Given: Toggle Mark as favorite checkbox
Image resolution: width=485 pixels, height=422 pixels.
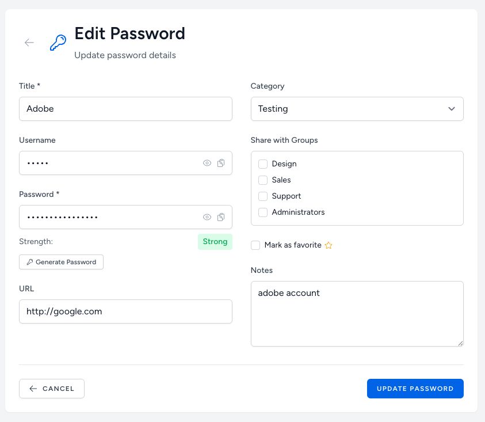Looking at the screenshot, I should [255, 245].
